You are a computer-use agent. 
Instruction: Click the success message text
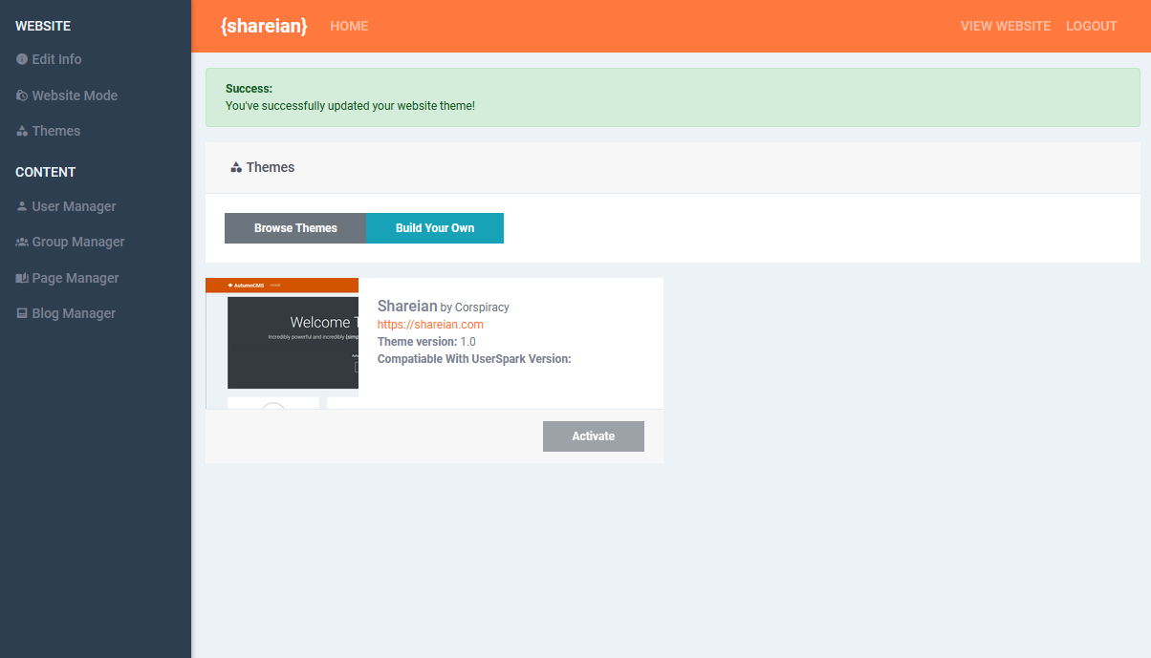(x=350, y=106)
